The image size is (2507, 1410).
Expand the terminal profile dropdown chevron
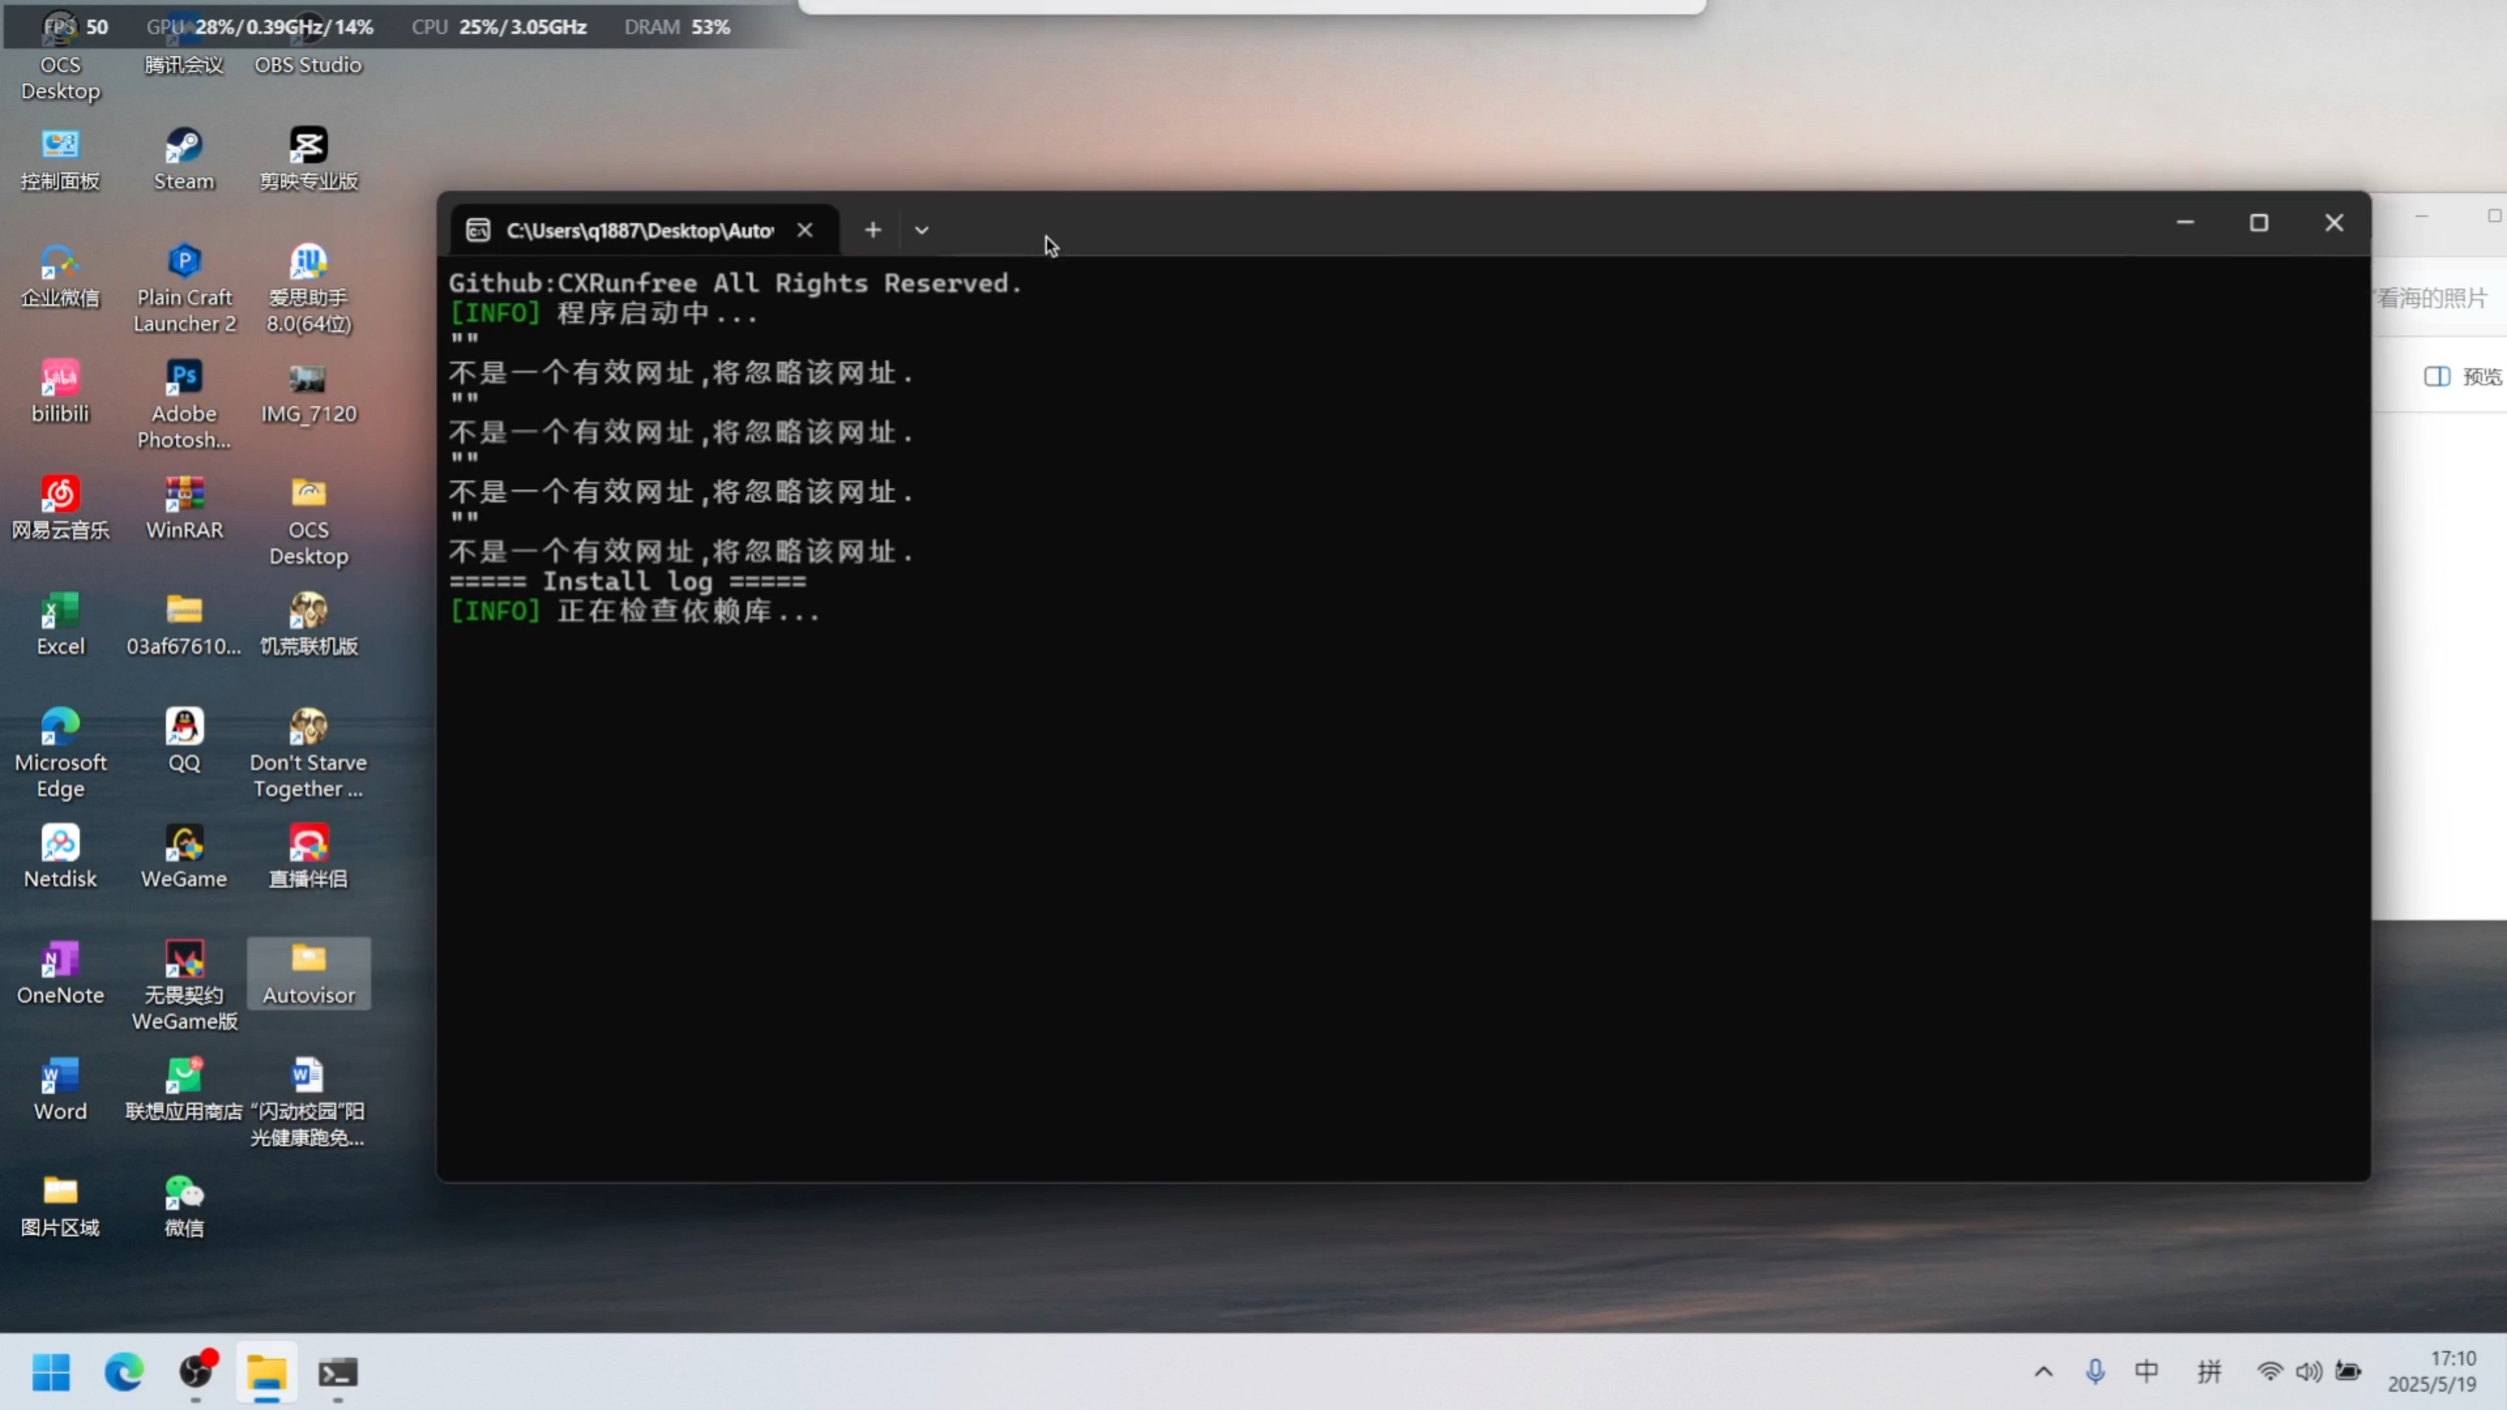pyautogui.click(x=921, y=230)
